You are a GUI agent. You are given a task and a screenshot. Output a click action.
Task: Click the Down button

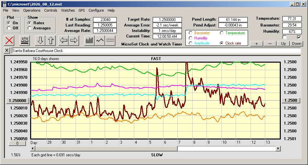(x=297, y=44)
